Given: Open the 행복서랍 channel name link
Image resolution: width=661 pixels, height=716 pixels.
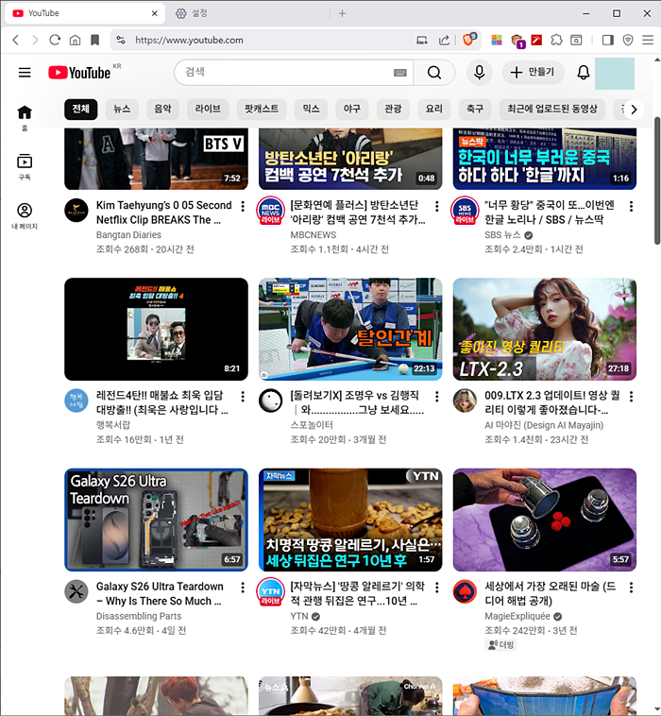Looking at the screenshot, I should [113, 425].
